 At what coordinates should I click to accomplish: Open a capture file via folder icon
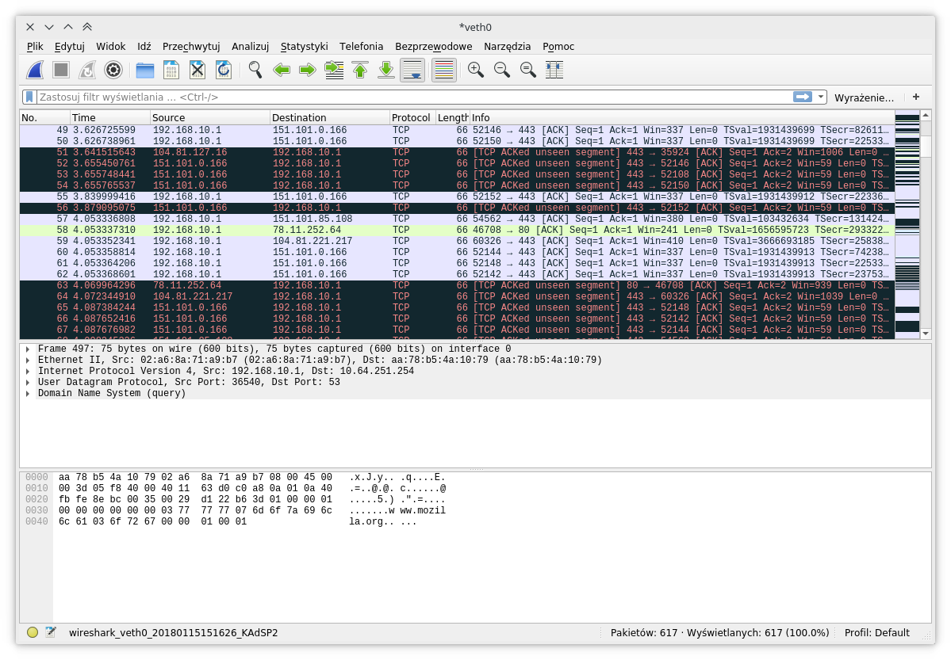point(144,71)
